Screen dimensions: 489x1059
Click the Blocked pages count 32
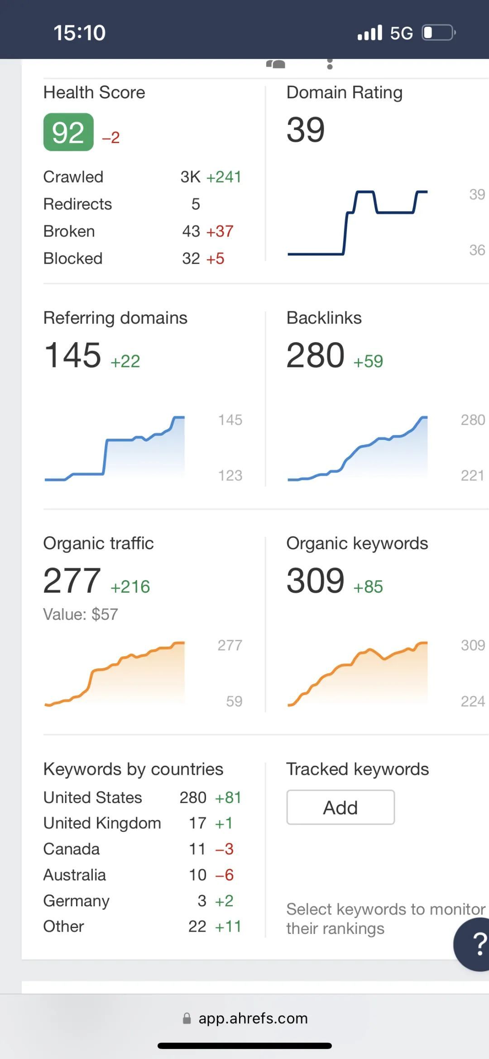191,259
